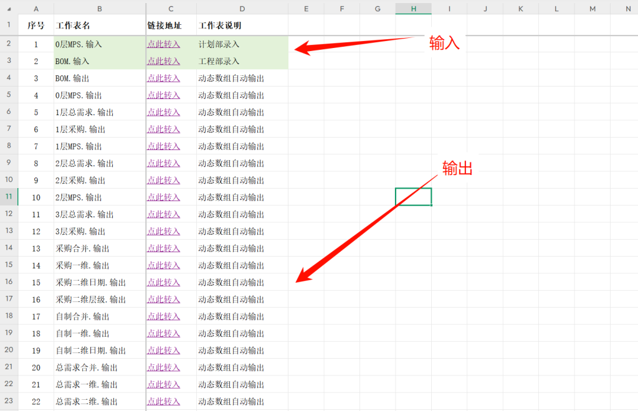Select the cell BOM.输出
The height and width of the screenshot is (411, 638).
[100, 78]
